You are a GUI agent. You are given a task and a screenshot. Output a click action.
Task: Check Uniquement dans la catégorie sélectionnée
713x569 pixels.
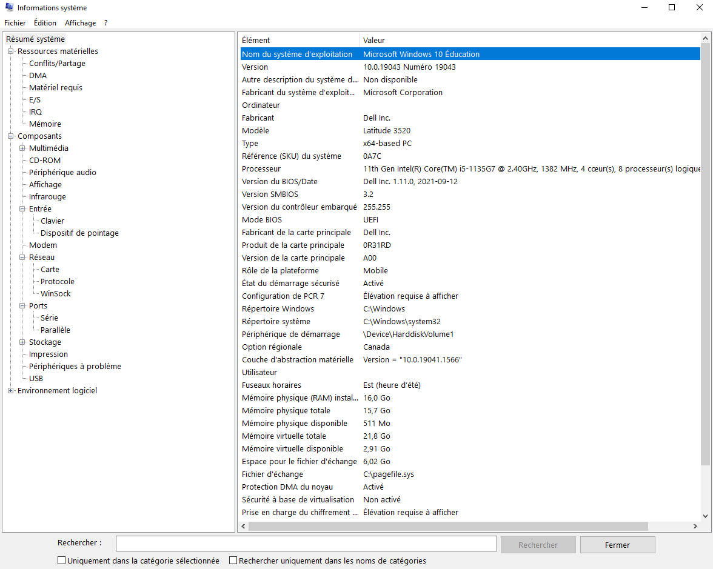click(61, 561)
